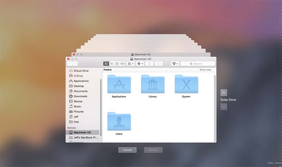The width and height of the screenshot is (282, 167).
Task: Click the up arrow to go back in time
Action: (x=224, y=93)
